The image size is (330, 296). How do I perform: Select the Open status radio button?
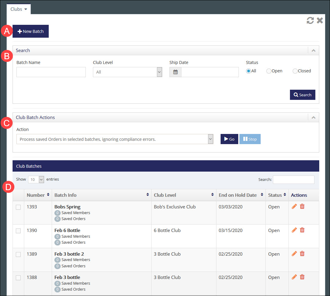pos(268,71)
